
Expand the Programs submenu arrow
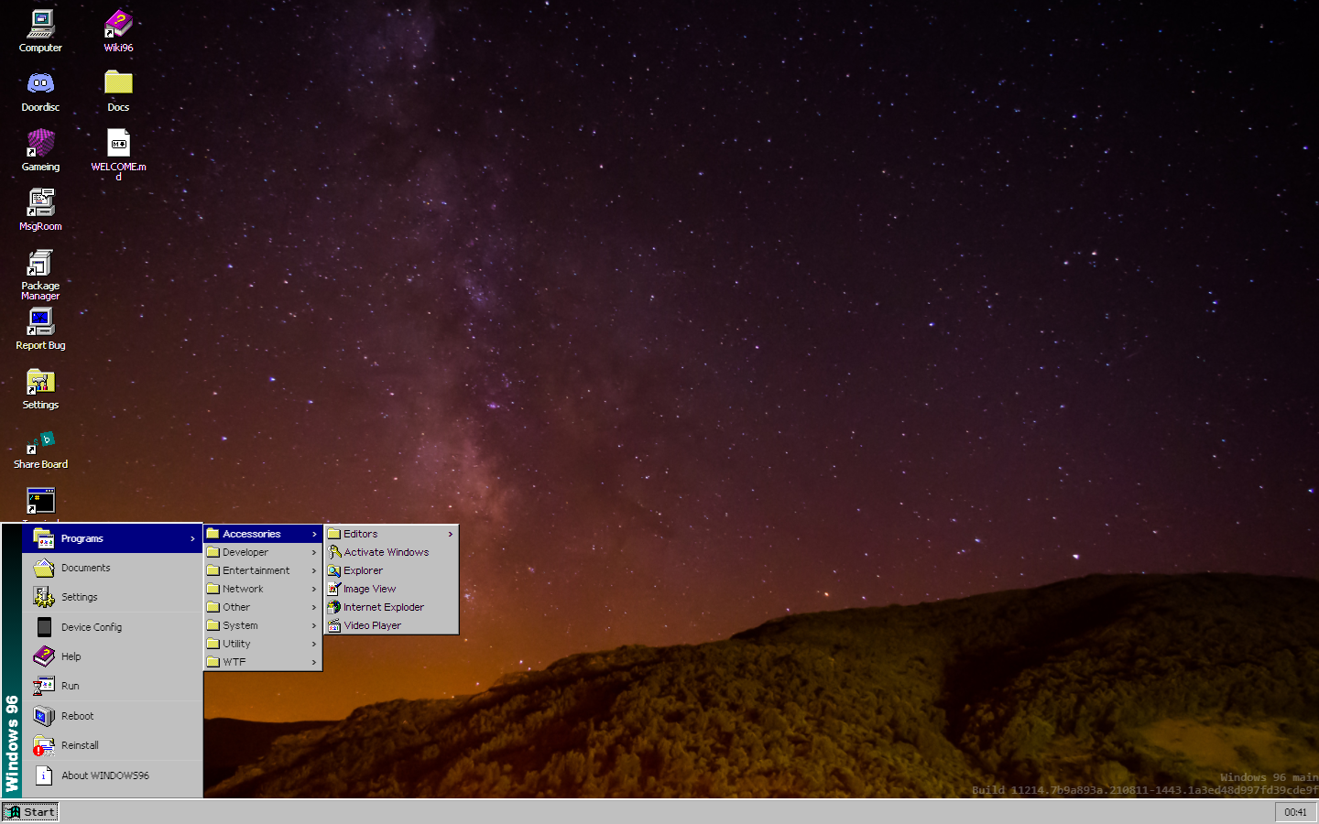(192, 538)
